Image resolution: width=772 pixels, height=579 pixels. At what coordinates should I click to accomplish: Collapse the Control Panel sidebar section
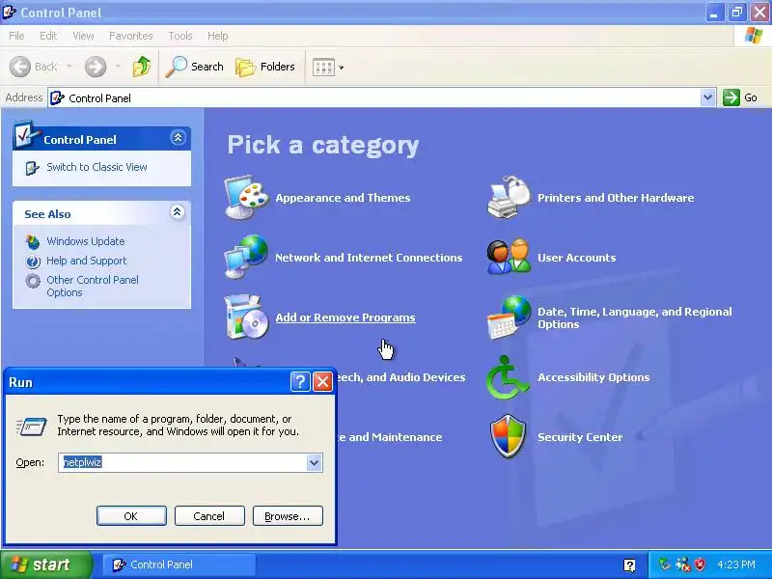pos(178,137)
